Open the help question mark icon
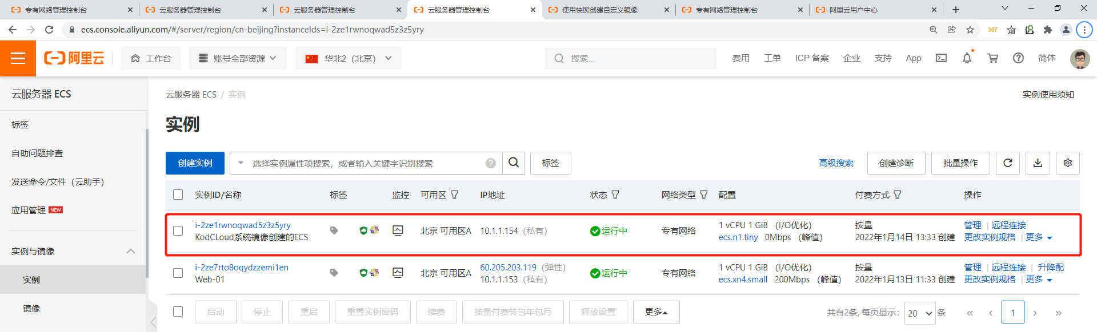Viewport: 1097px width, 332px height. click(1018, 58)
